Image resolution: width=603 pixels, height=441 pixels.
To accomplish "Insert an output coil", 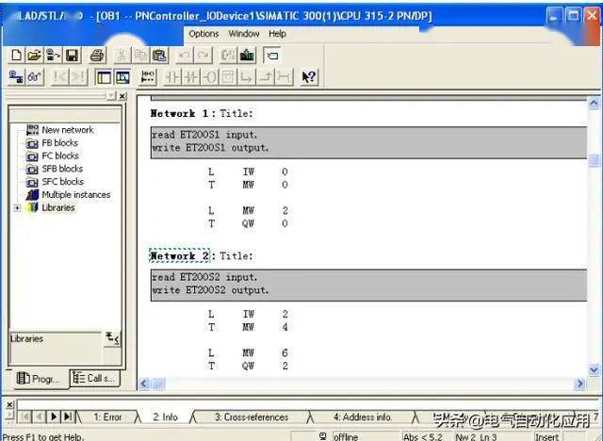I will click(210, 77).
